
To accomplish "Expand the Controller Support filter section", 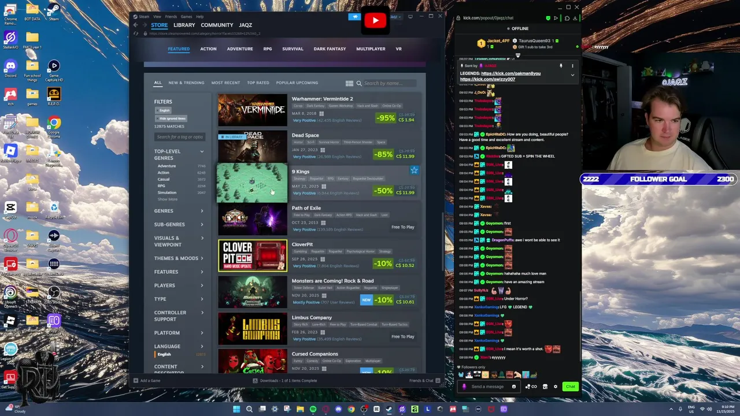I will pos(179,315).
